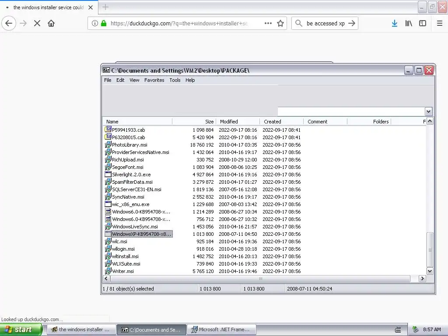Click Firefox search box text

pyautogui.click(x=325, y=23)
